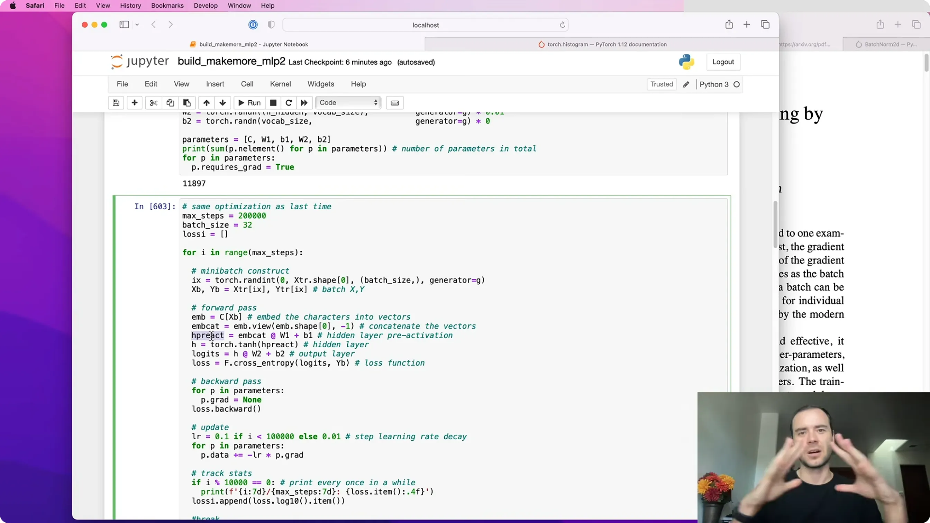Move selected cell down arrow
The width and height of the screenshot is (930, 523).
(x=223, y=103)
